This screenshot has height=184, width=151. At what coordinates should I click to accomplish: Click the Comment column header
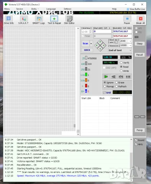click(x=115, y=98)
